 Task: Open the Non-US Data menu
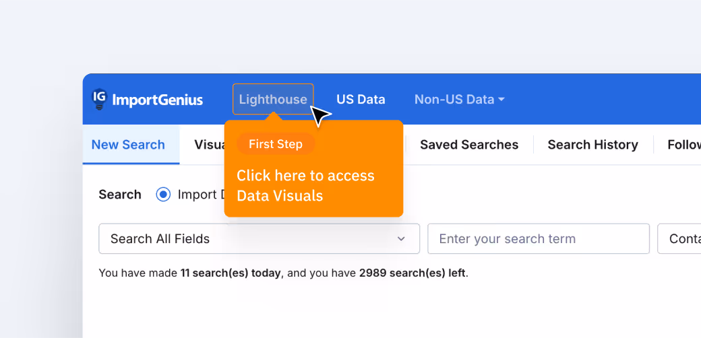pos(454,100)
